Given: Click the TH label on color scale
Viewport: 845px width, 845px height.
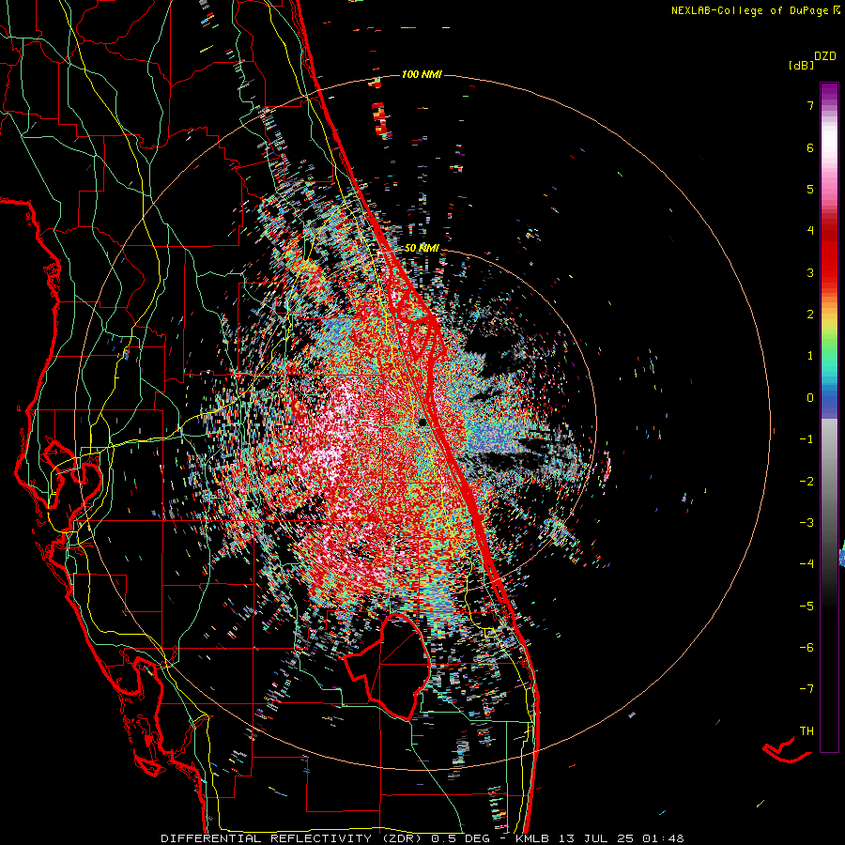Looking at the screenshot, I should coord(807,731).
